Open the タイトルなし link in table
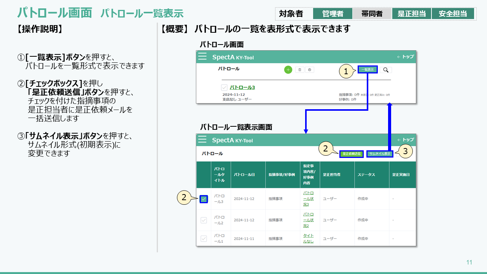 308,239
